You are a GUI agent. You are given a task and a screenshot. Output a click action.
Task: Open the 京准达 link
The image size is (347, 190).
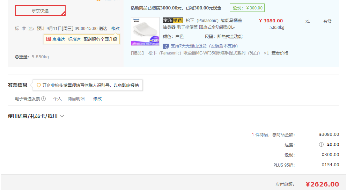click(59, 39)
